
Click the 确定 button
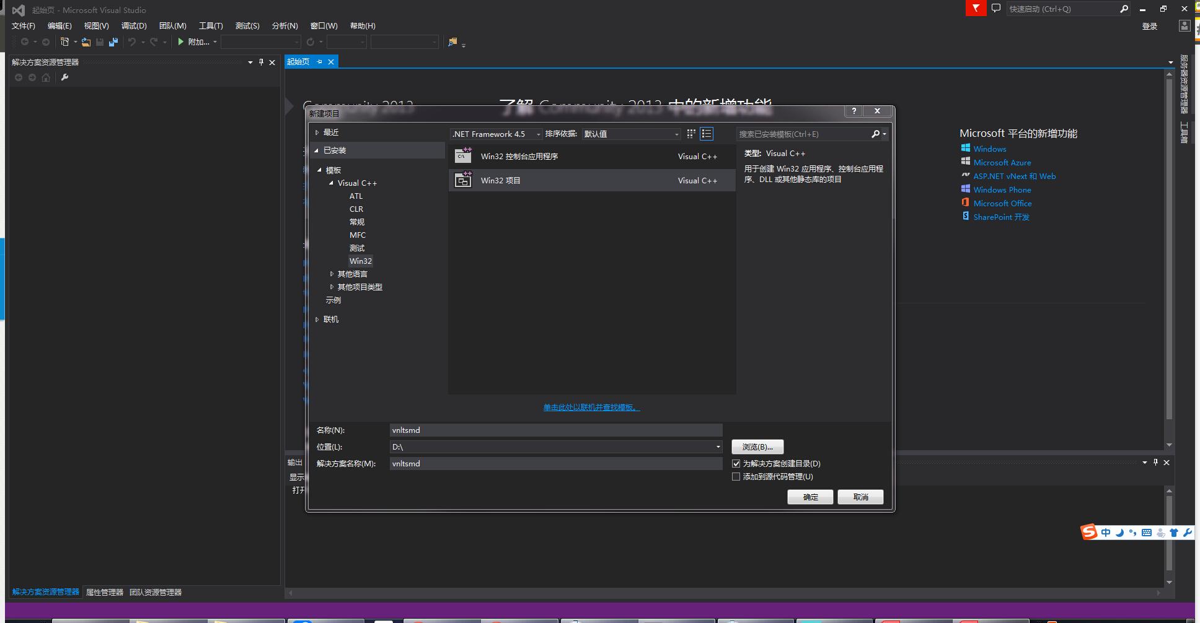click(810, 497)
